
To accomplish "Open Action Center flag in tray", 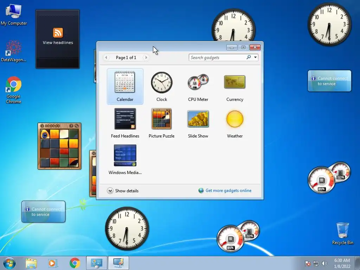I will tap(307, 263).
